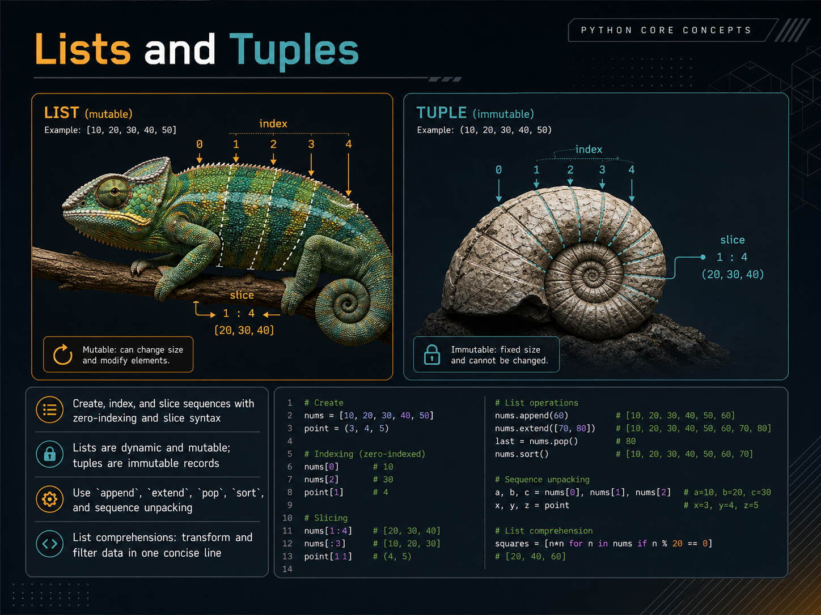Click the word "Lists" in the main title
The height and width of the screenshot is (615, 821).
(x=83, y=49)
